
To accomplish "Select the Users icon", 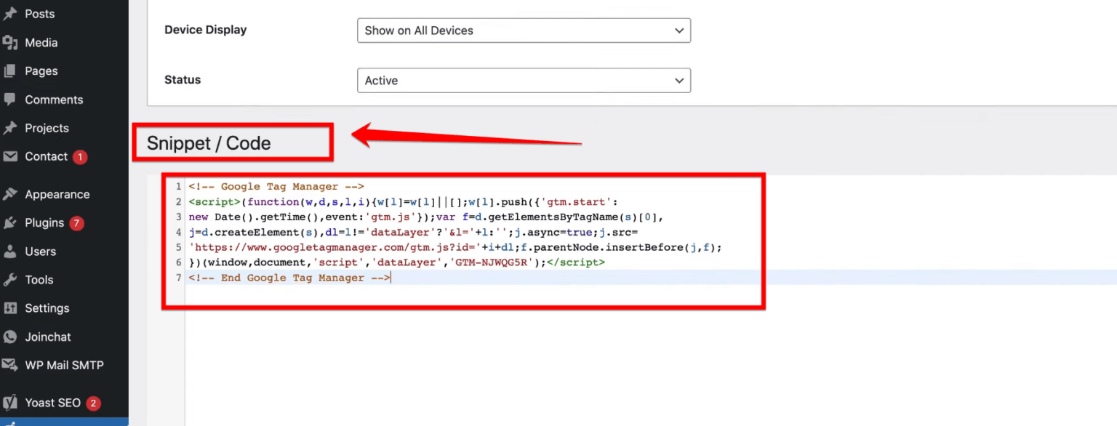I will pos(11,251).
